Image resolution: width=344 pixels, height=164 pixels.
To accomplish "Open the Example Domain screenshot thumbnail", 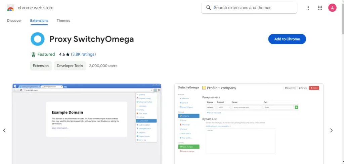I will coord(87,124).
